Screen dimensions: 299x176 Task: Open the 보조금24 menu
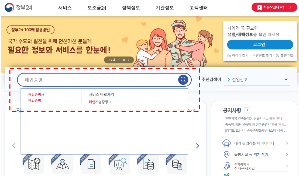click(x=97, y=8)
